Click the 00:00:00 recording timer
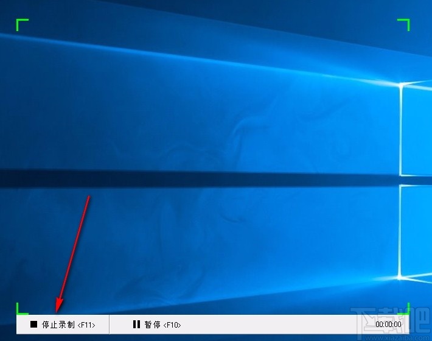The width and height of the screenshot is (432, 341). point(388,324)
